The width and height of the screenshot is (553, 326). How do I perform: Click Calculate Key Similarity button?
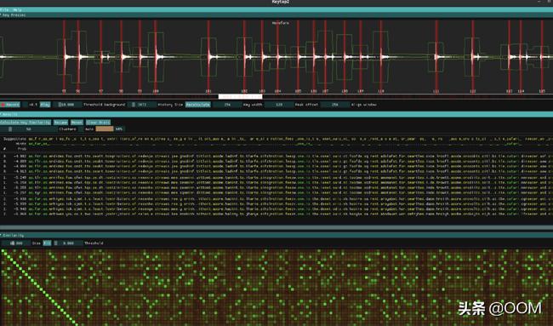point(26,123)
